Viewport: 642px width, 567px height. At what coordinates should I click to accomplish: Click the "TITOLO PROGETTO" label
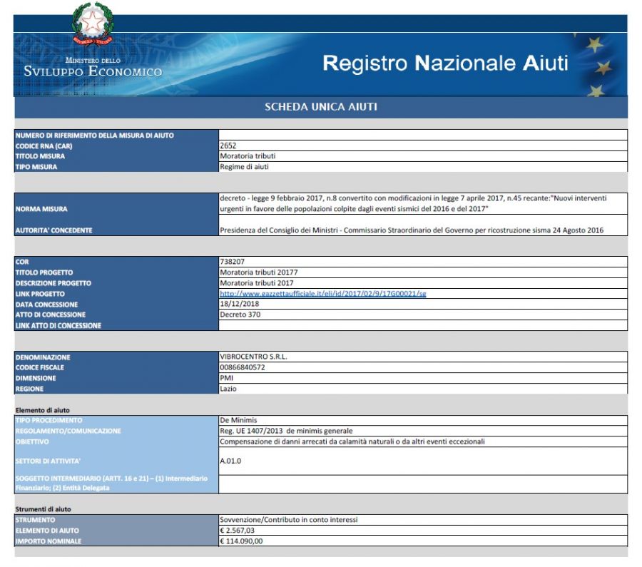point(44,272)
